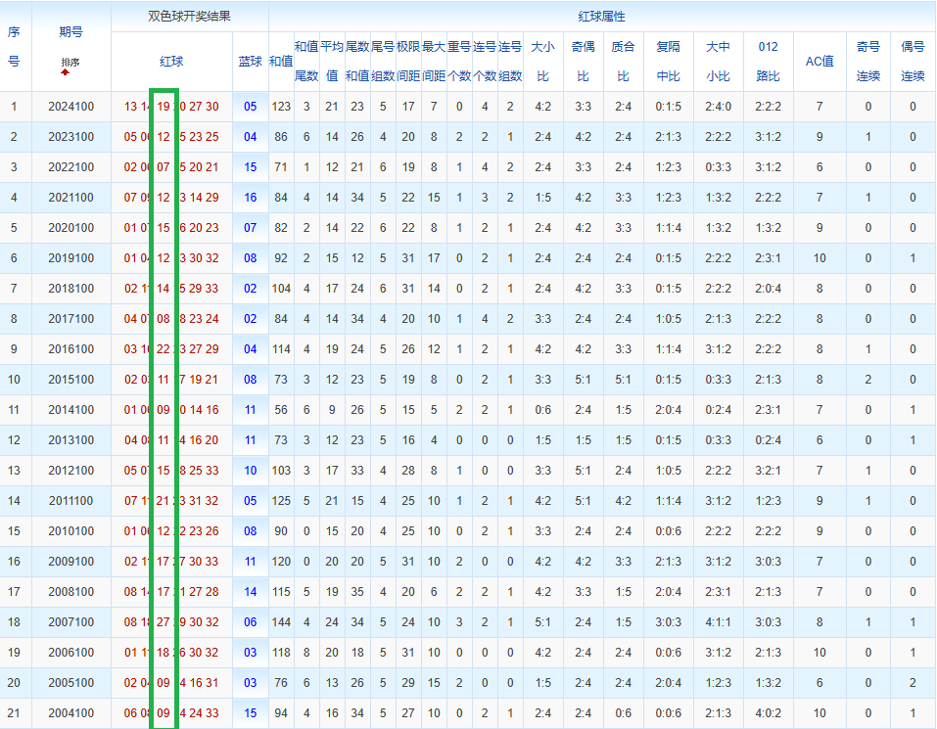The height and width of the screenshot is (729, 937).
Task: Click 大中小比 value 2:4:0 in row 2024100
Action: pyautogui.click(x=719, y=107)
